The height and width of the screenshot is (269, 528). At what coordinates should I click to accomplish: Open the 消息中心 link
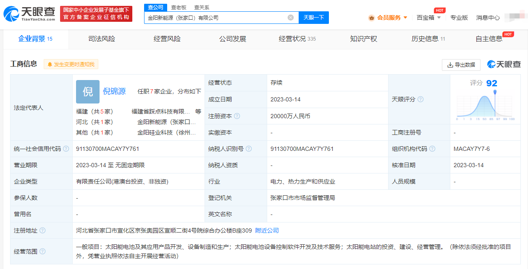488,18
